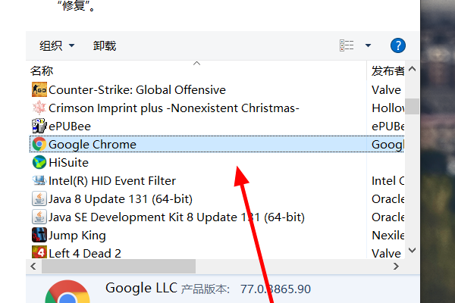Sort by the 名称 column header
Image resolution: width=455 pixels, height=303 pixels.
tap(42, 70)
